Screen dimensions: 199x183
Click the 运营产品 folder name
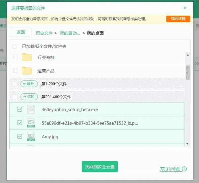point(46,71)
